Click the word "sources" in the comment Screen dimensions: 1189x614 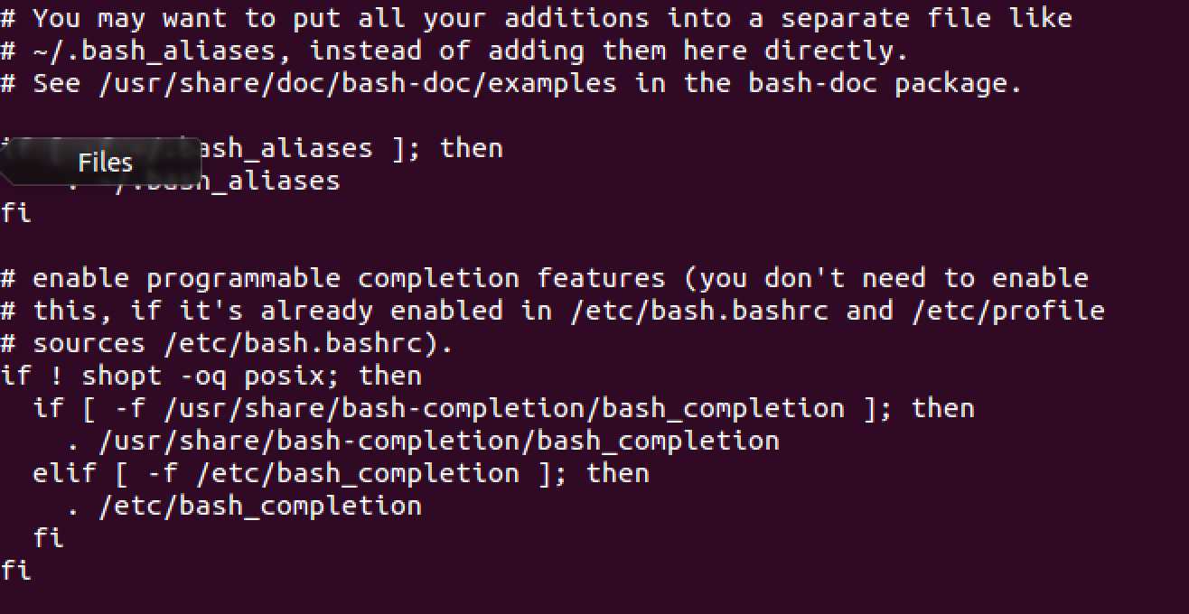(89, 343)
